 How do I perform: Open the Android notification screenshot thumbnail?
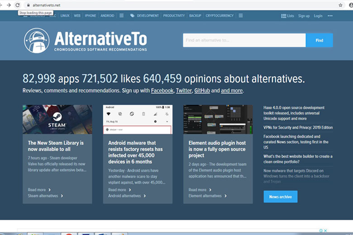(x=138, y=119)
